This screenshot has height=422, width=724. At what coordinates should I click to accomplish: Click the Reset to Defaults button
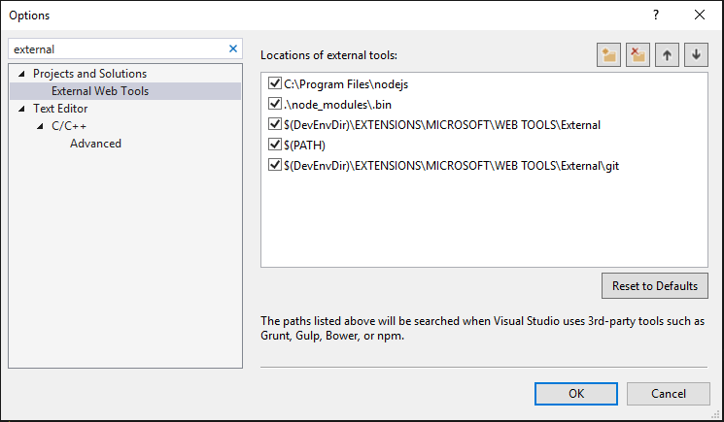(x=654, y=286)
